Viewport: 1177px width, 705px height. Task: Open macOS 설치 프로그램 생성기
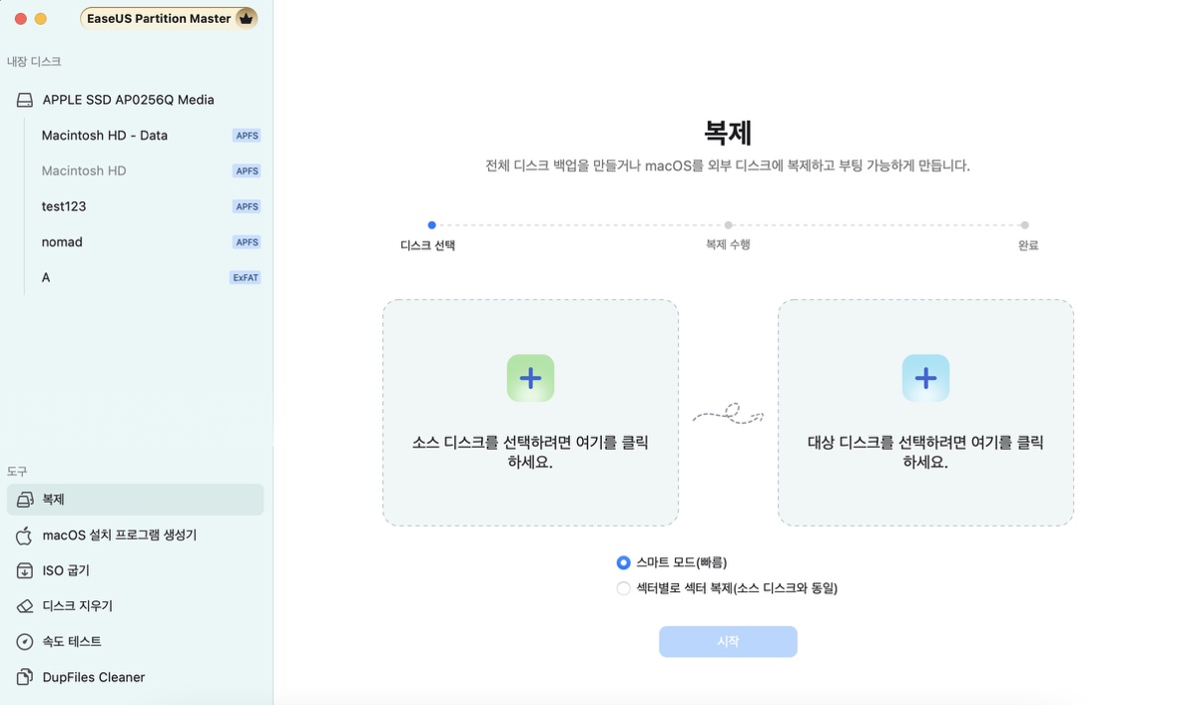pos(135,534)
